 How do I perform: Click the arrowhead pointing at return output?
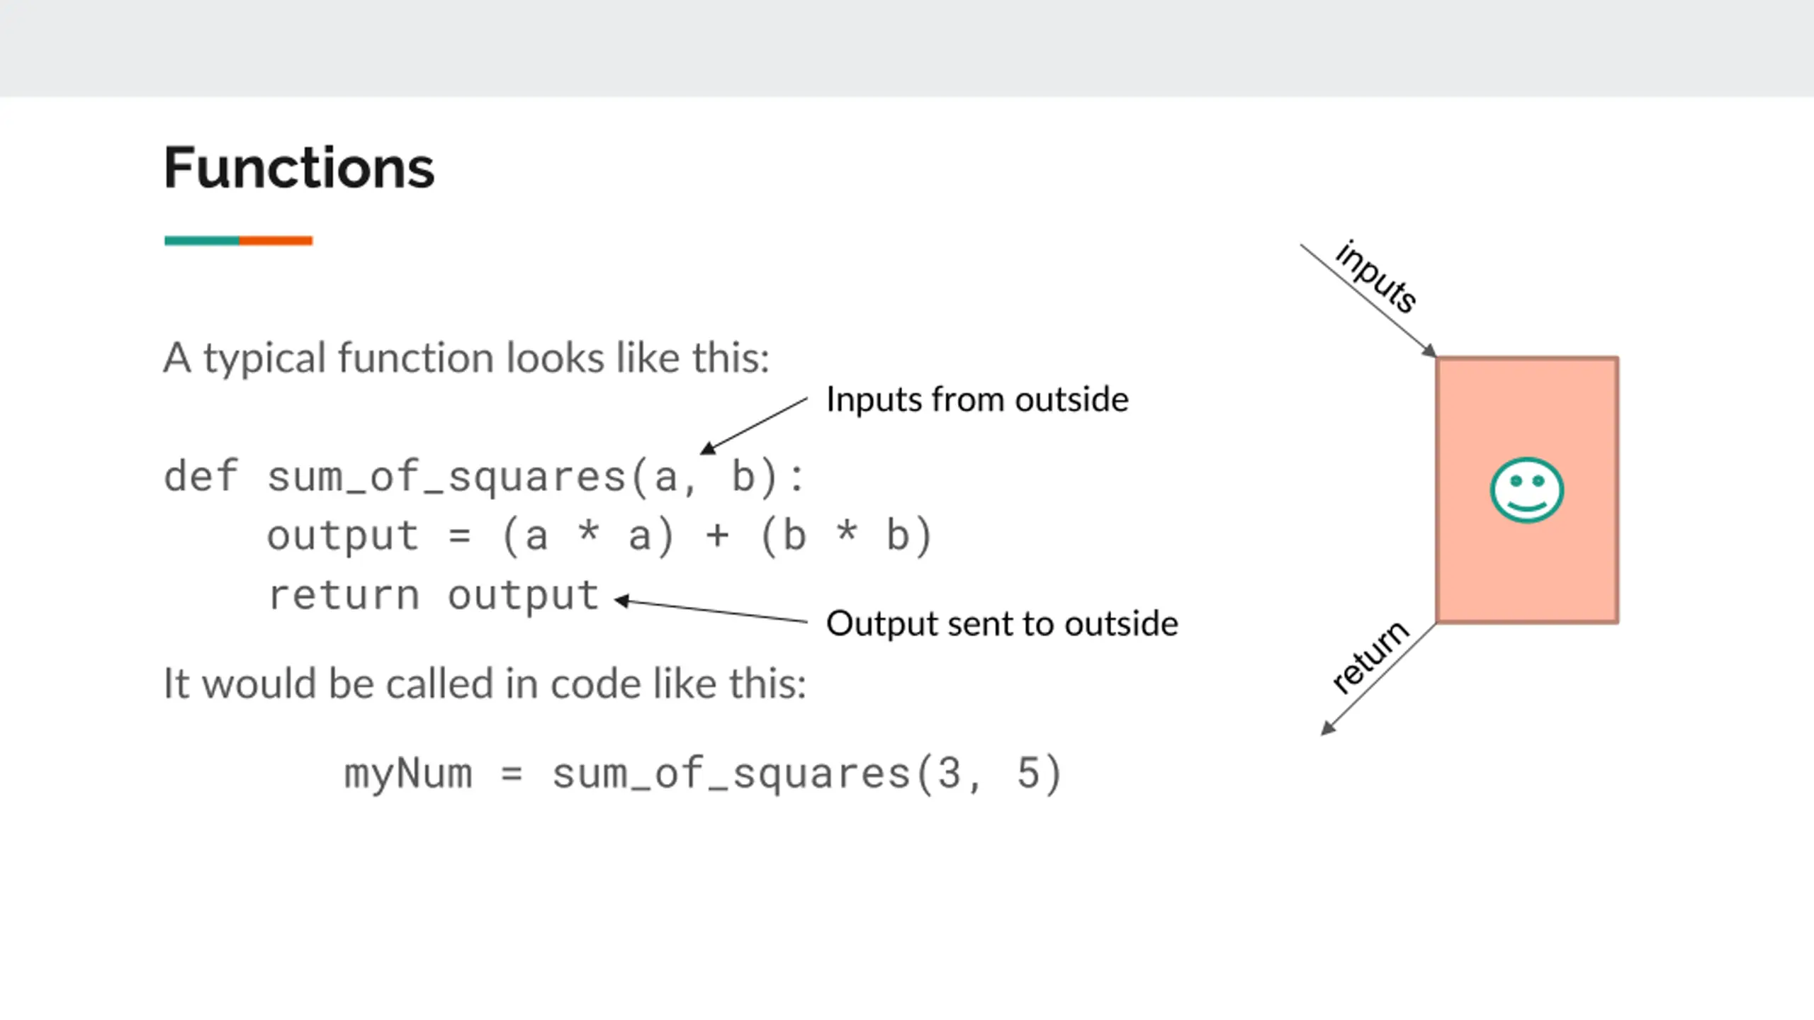[622, 601]
